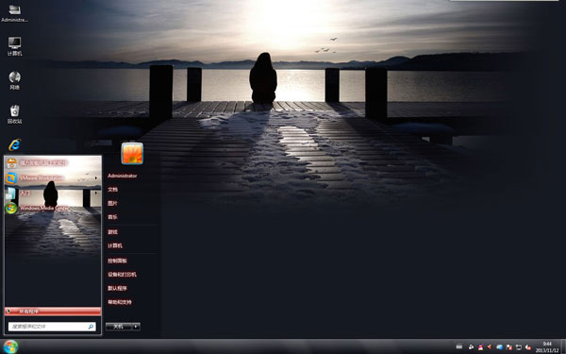Open the first pinned program in Start menu
The image size is (566, 354).
(52, 163)
